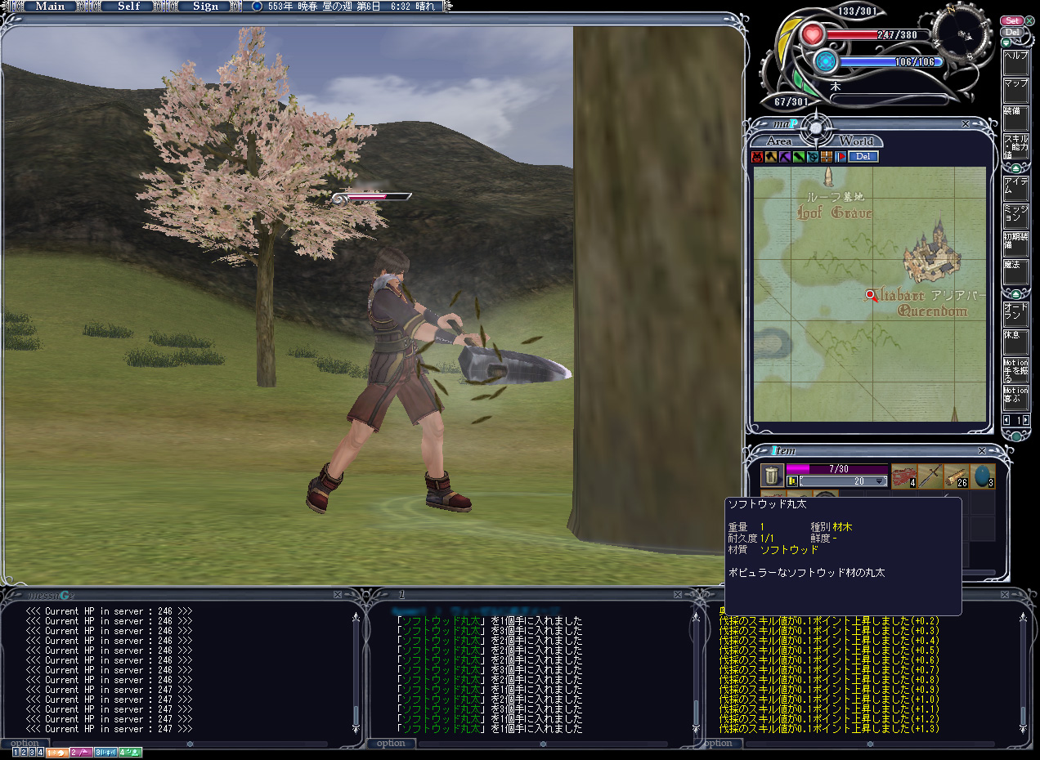The height and width of the screenshot is (760, 1040).
Task: Click the Loof Grave tower on the map
Action: point(828,177)
